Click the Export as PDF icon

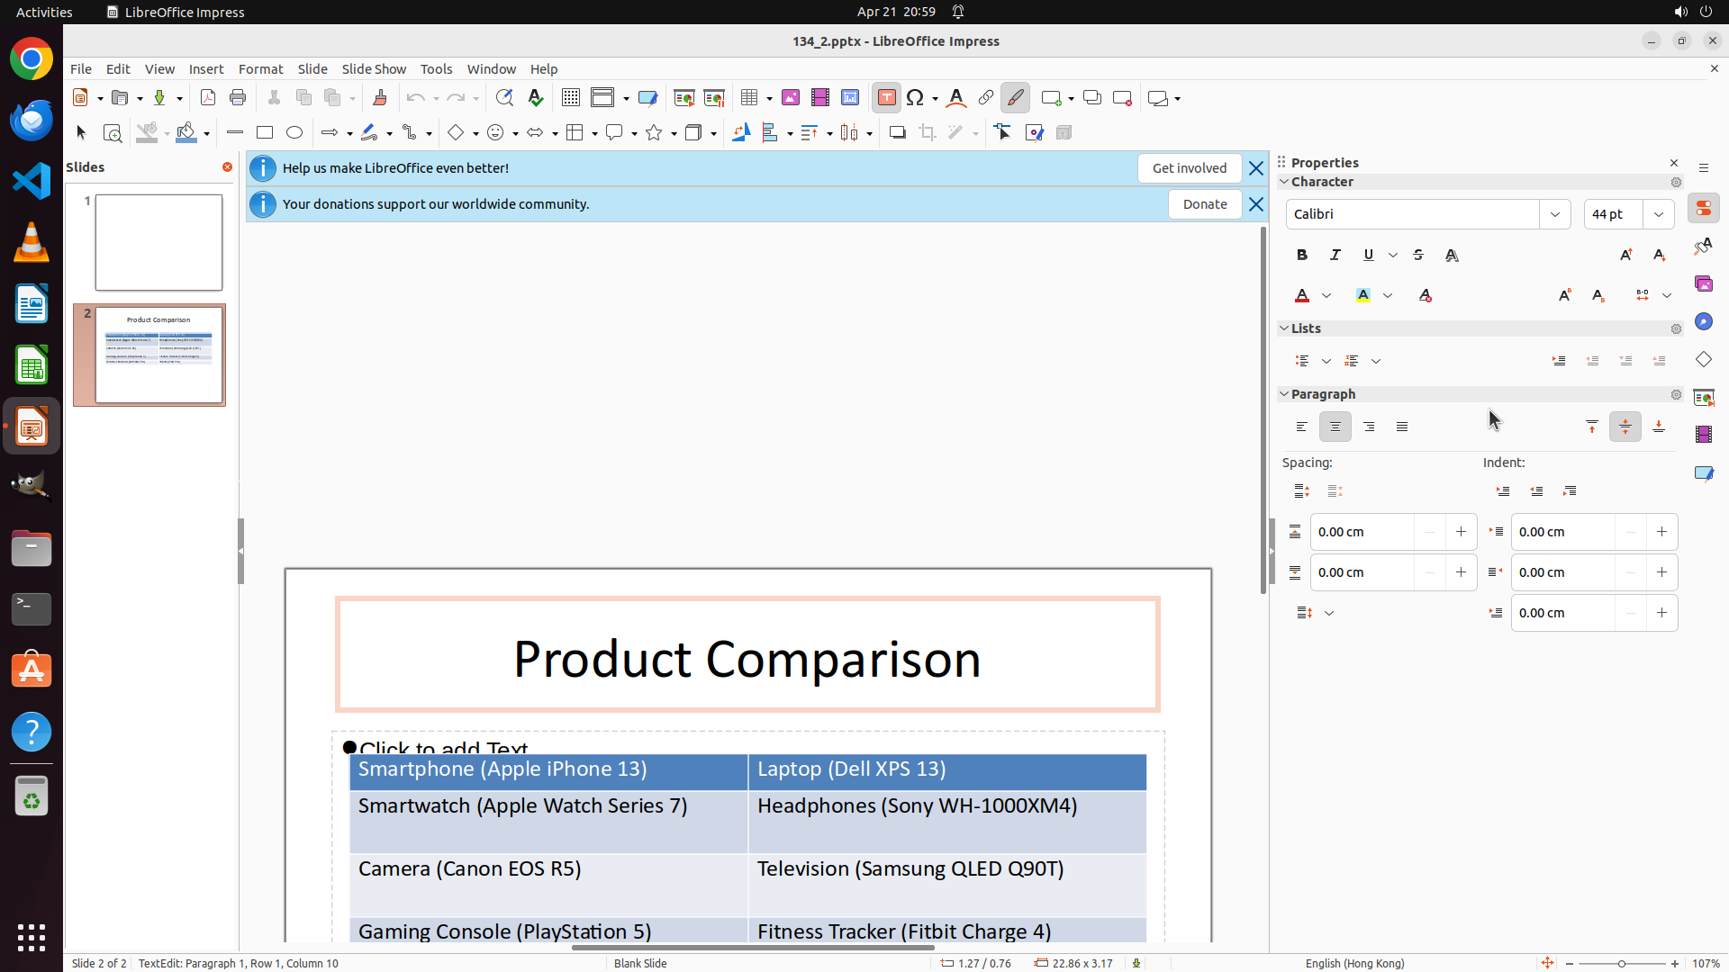pos(208,98)
